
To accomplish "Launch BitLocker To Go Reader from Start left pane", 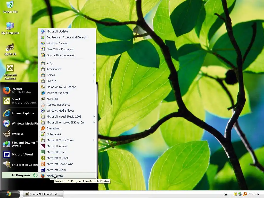I will point(20,165).
